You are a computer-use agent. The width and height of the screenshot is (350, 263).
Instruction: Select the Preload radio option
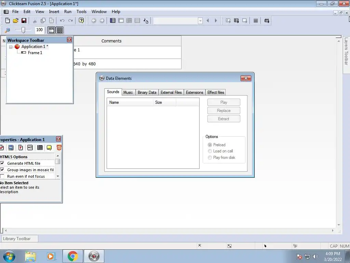click(210, 145)
